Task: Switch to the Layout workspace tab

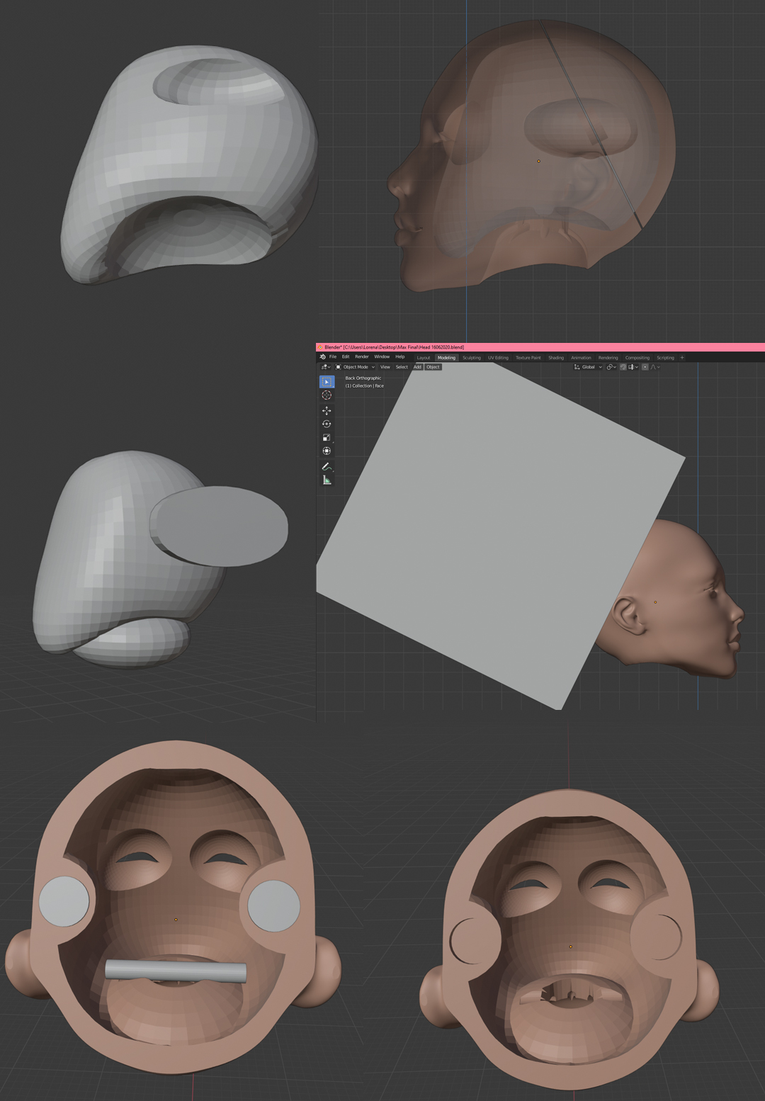Action: [424, 358]
